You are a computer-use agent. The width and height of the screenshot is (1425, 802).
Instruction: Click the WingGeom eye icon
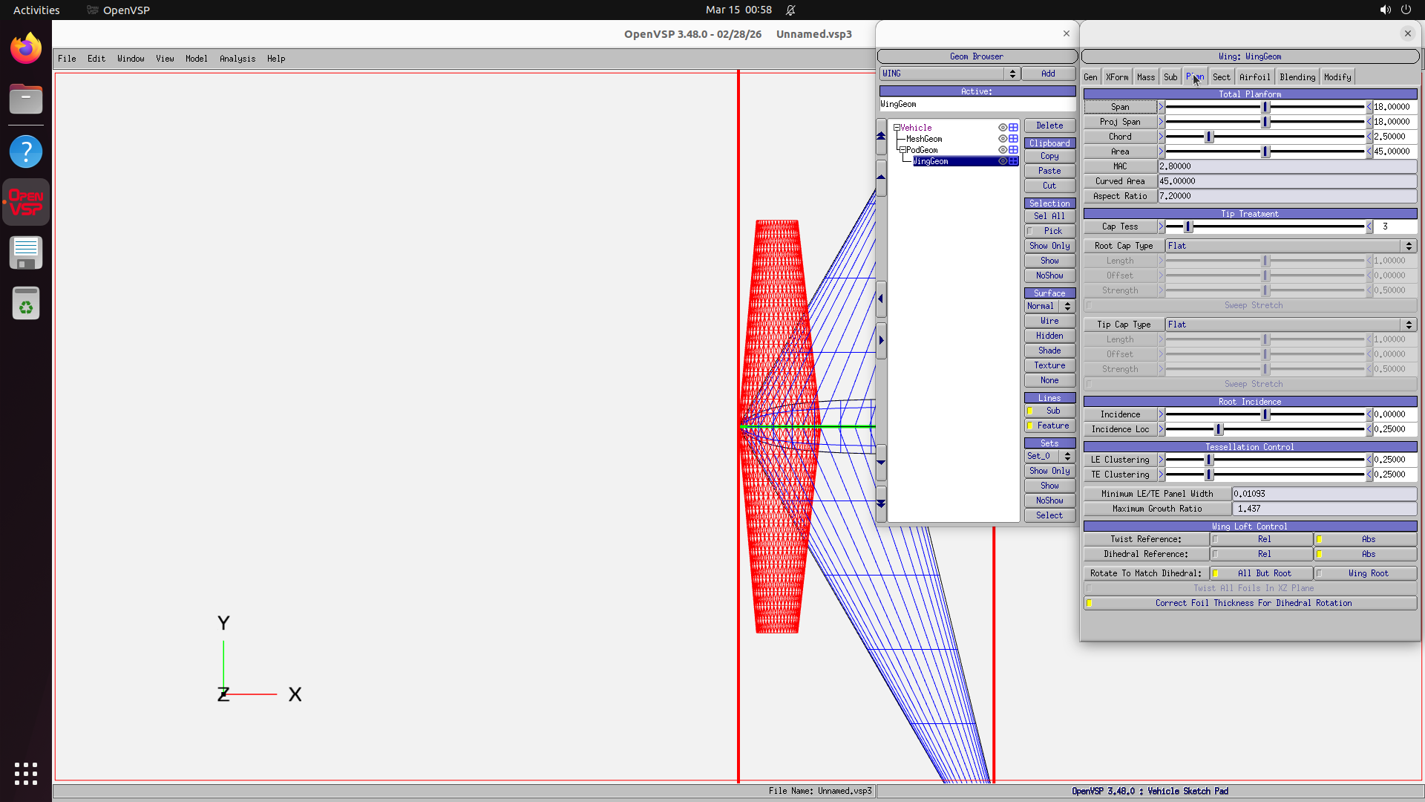(x=1003, y=161)
